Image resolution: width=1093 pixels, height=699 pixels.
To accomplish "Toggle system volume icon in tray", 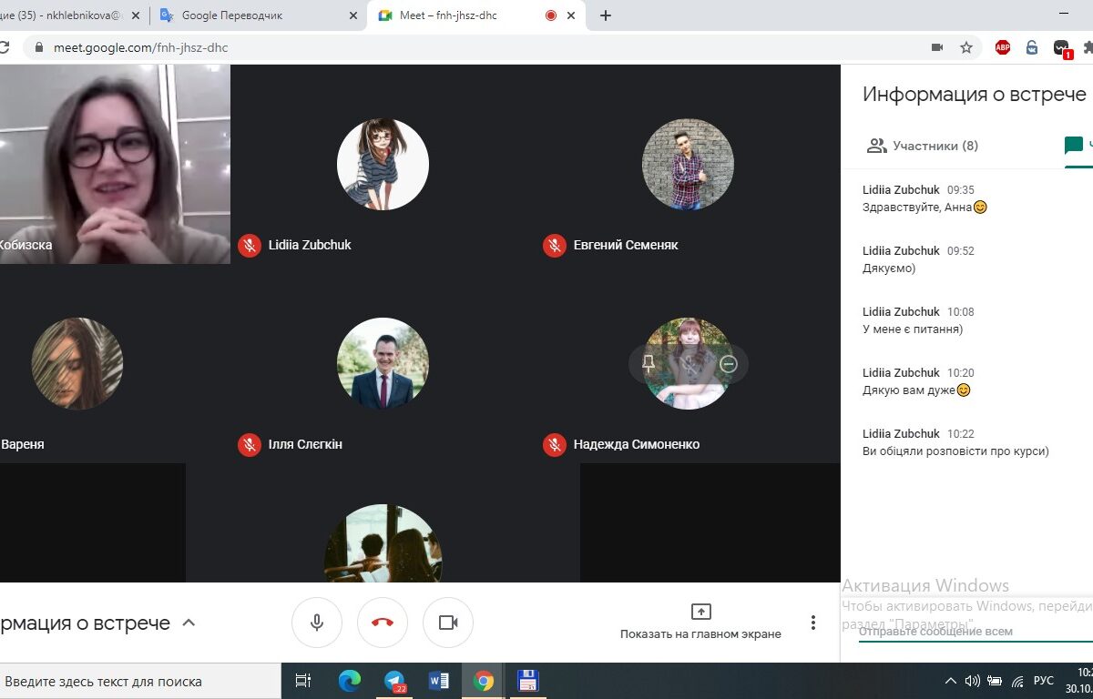I will 972,681.
